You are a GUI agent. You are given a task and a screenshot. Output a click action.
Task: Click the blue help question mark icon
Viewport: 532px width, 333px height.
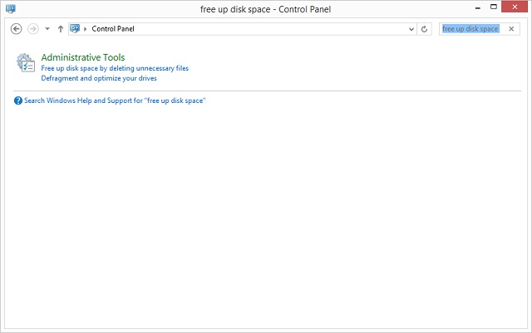(x=18, y=100)
